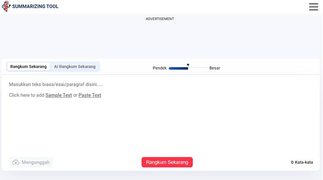Click the text input area placeholder

(56, 85)
